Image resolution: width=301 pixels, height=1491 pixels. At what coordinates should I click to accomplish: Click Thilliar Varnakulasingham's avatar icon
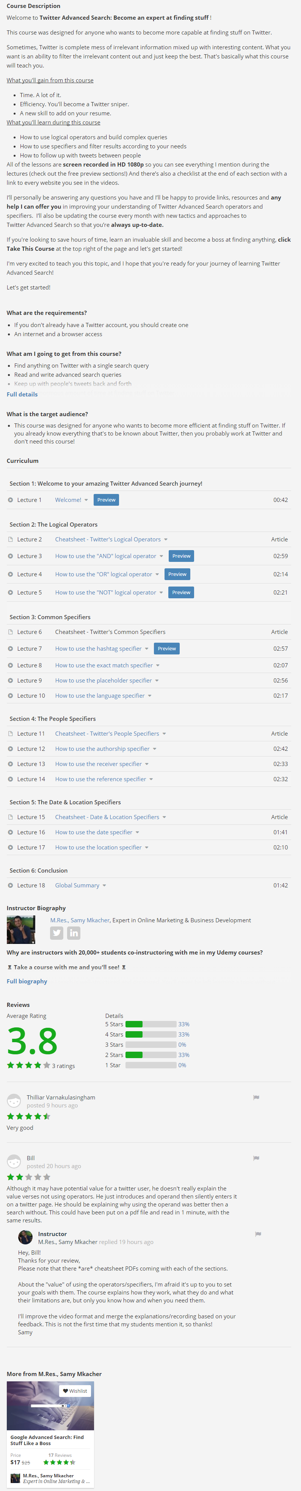[x=14, y=1100]
